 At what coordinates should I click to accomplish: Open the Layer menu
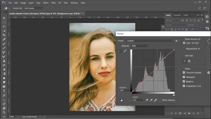coord(31,3)
